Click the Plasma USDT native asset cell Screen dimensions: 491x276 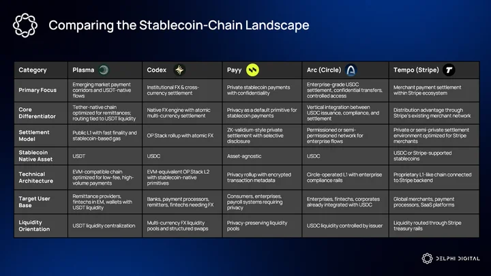105,156
